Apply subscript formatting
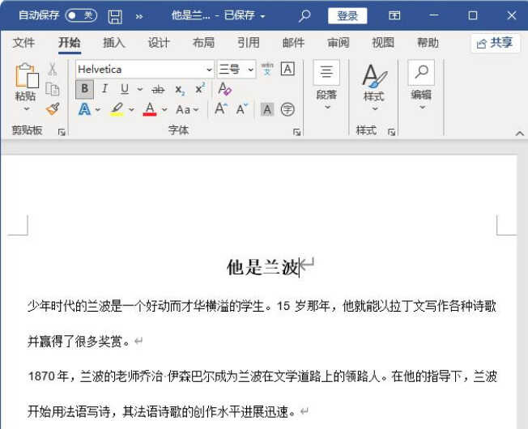Viewport: 528px width, 429px height. click(180, 89)
